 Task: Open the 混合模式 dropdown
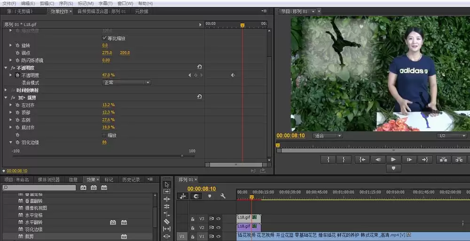click(x=126, y=83)
